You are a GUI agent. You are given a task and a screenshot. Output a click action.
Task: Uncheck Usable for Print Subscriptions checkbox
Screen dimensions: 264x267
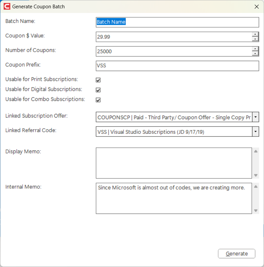pyautogui.click(x=98, y=80)
